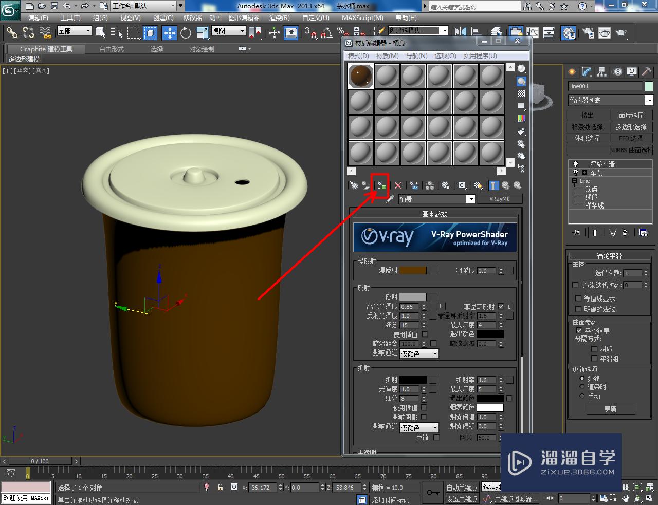
Task: Collapse the Line sub-object tree
Action: (x=574, y=181)
